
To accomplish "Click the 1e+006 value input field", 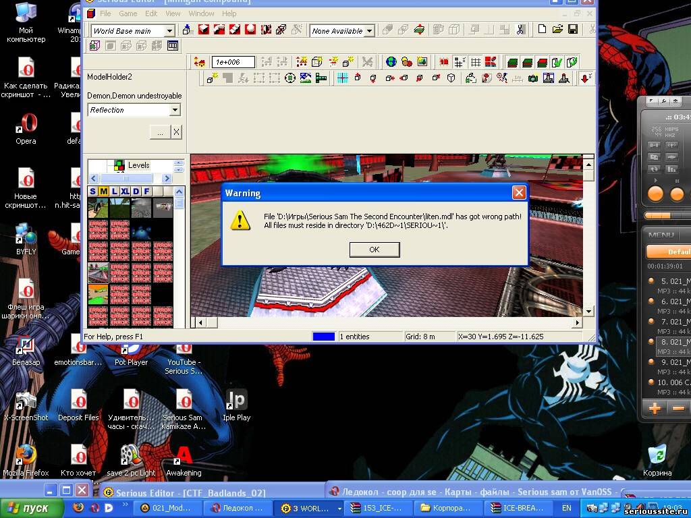I will click(233, 62).
